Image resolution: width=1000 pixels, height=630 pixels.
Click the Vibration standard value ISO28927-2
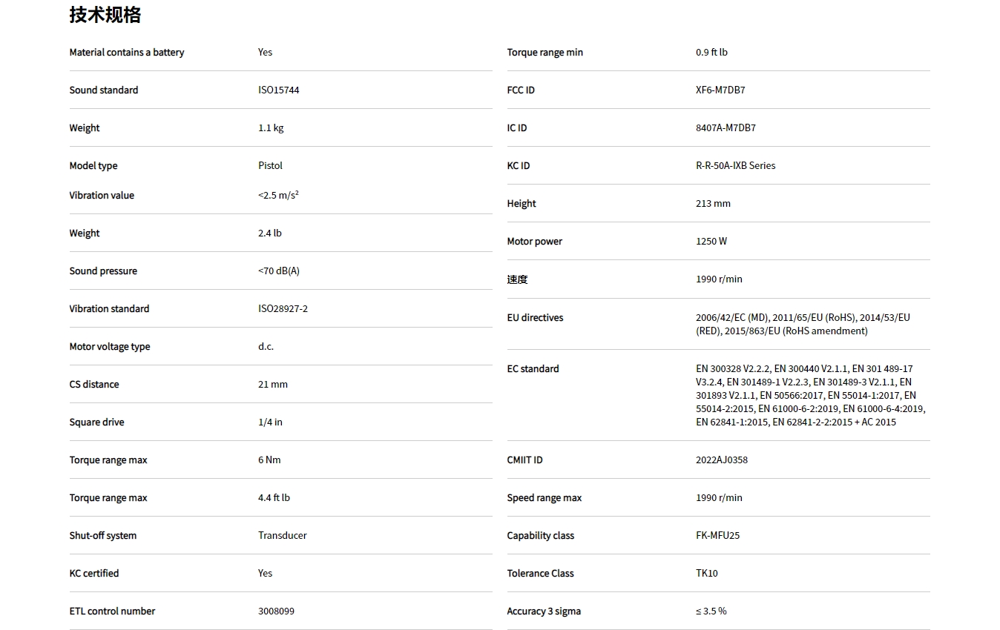283,309
